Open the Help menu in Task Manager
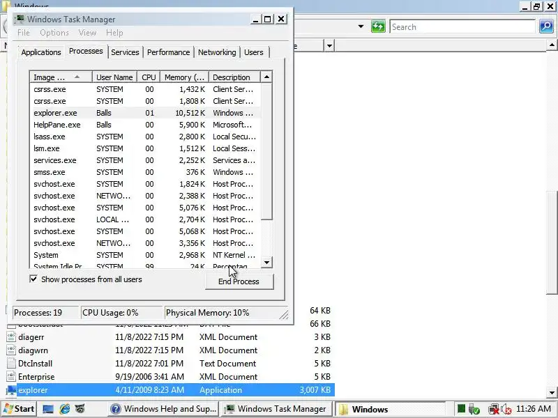This screenshot has width=558, height=418. 114,33
